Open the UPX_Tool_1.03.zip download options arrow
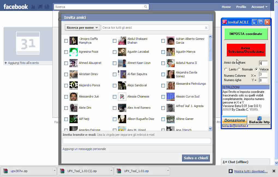The width and height of the screenshot is (278, 177). point(168,170)
